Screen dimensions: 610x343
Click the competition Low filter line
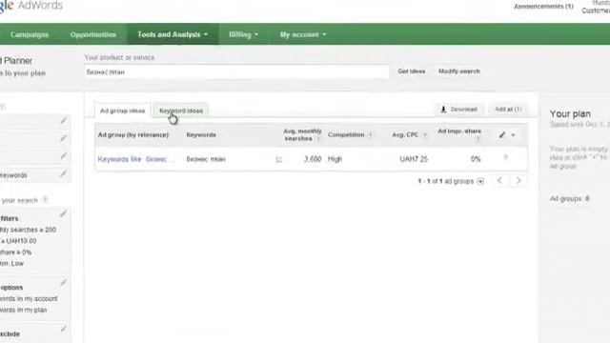click(x=12, y=264)
